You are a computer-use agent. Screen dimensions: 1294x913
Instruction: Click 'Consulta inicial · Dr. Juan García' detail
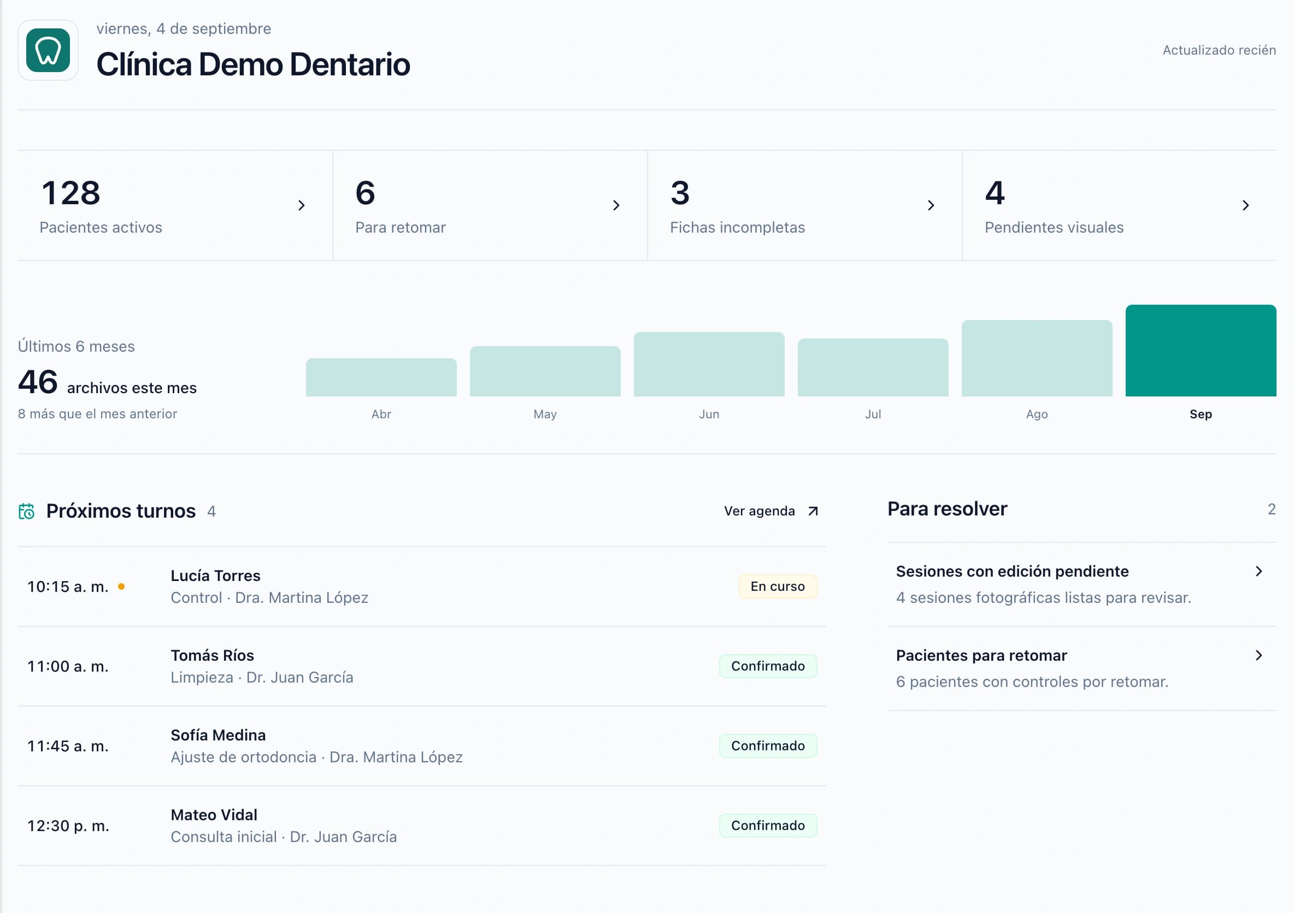coord(284,837)
